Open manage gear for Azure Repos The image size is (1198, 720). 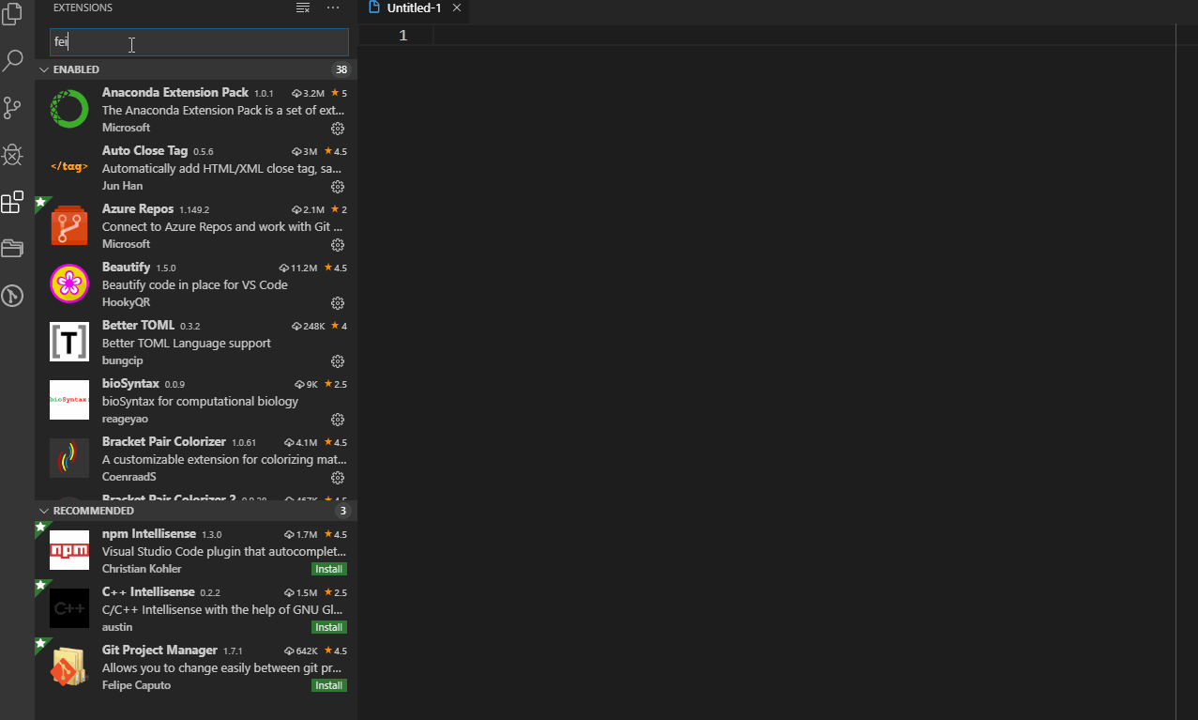tap(338, 245)
